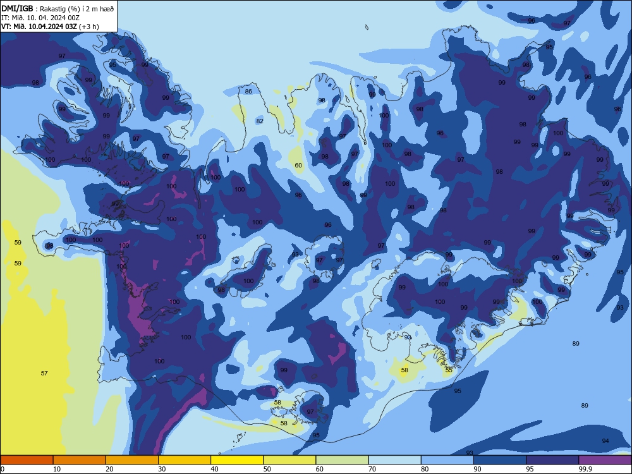Click the "Rakastig (%) í 2 m hæð" label

click(x=77, y=9)
